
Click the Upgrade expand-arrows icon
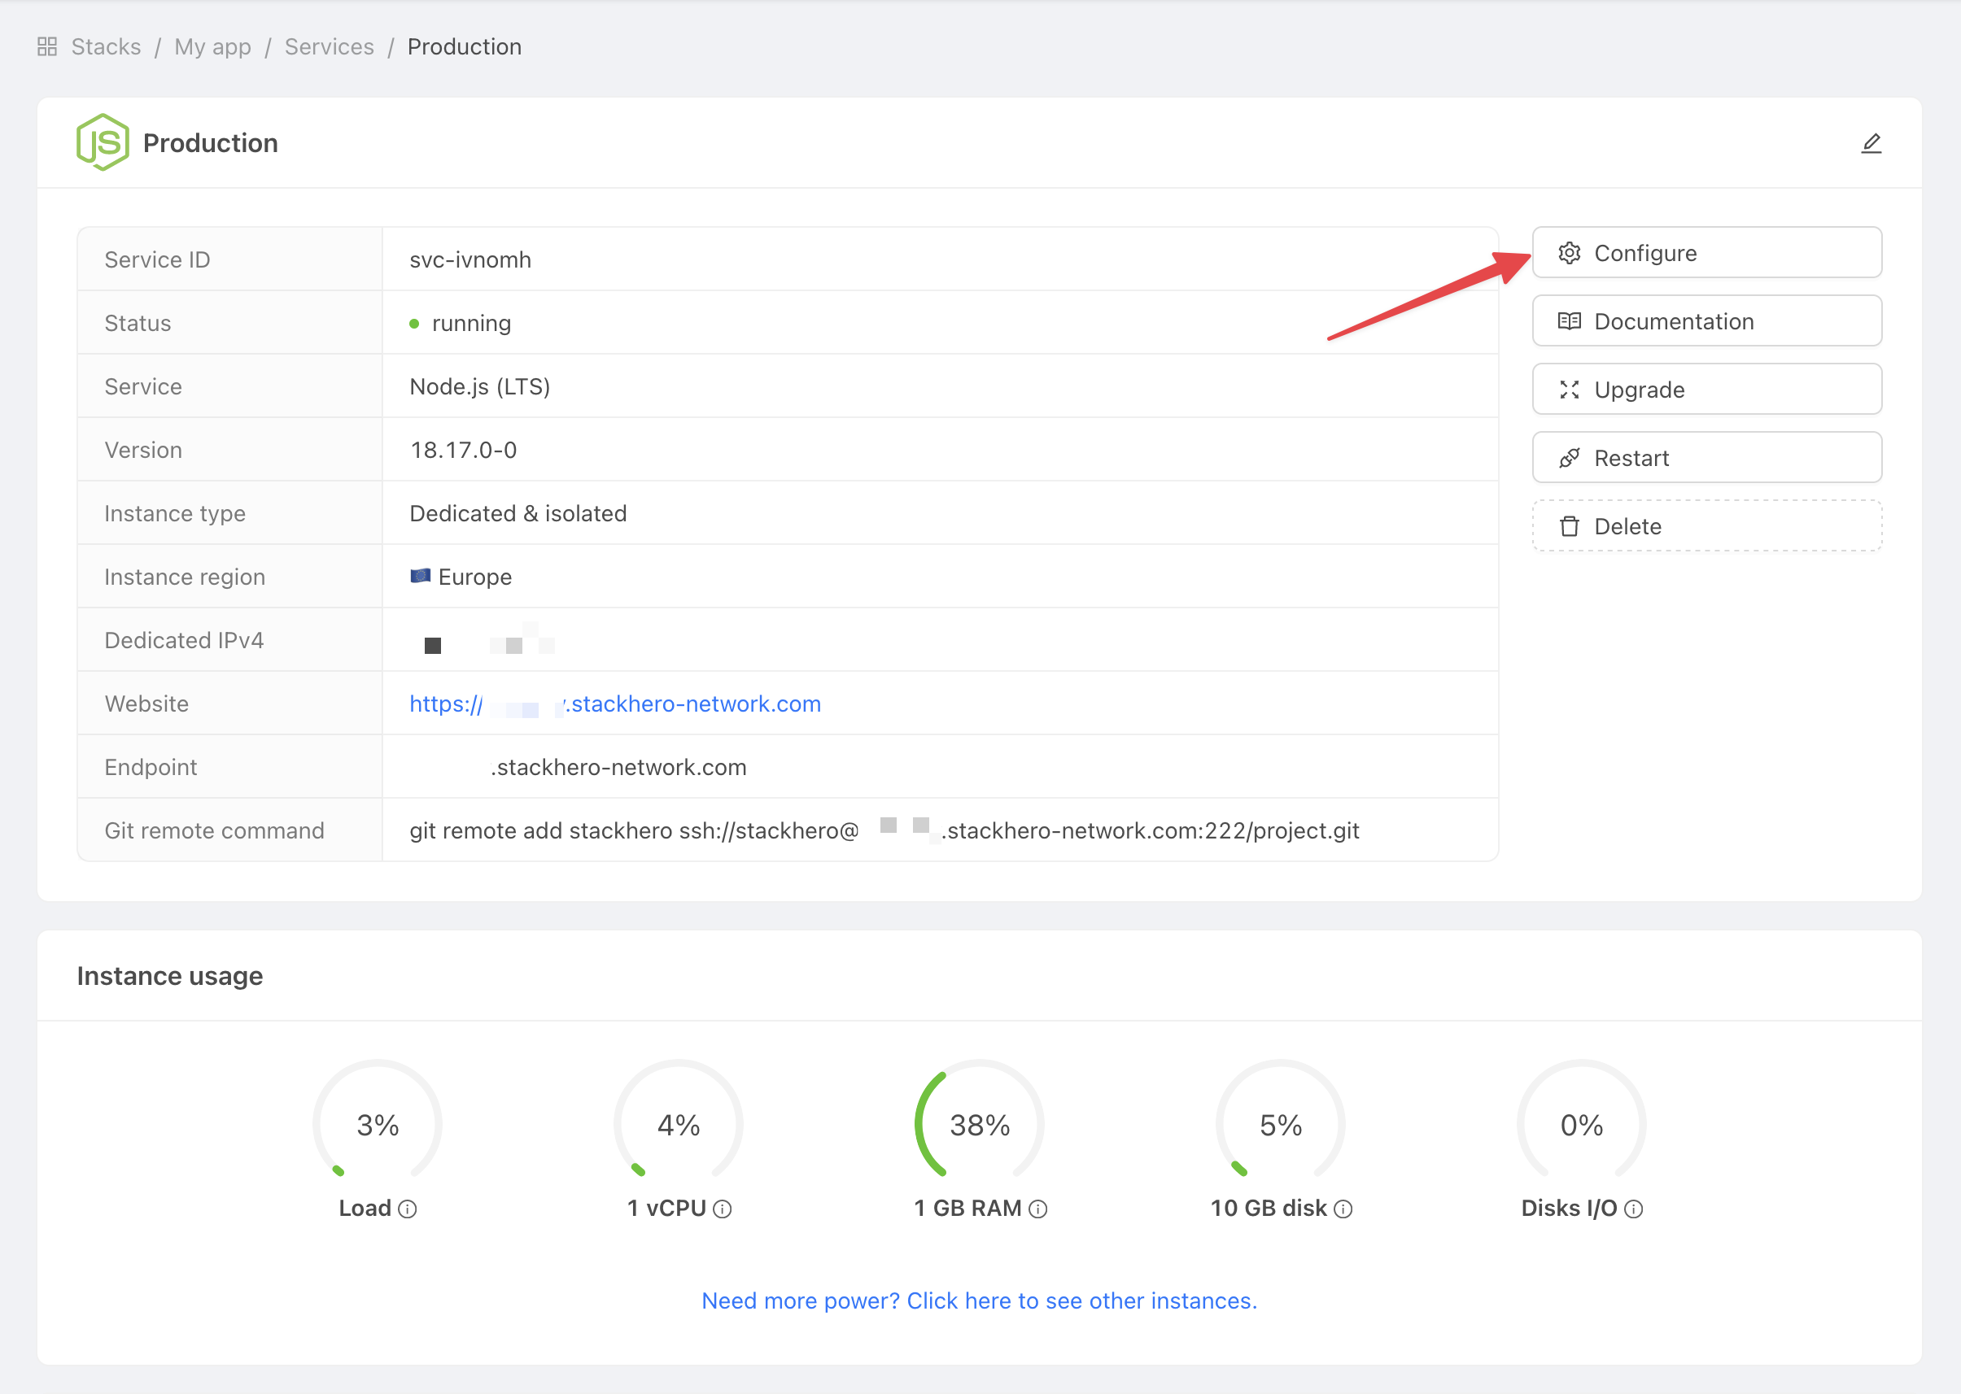(x=1570, y=389)
